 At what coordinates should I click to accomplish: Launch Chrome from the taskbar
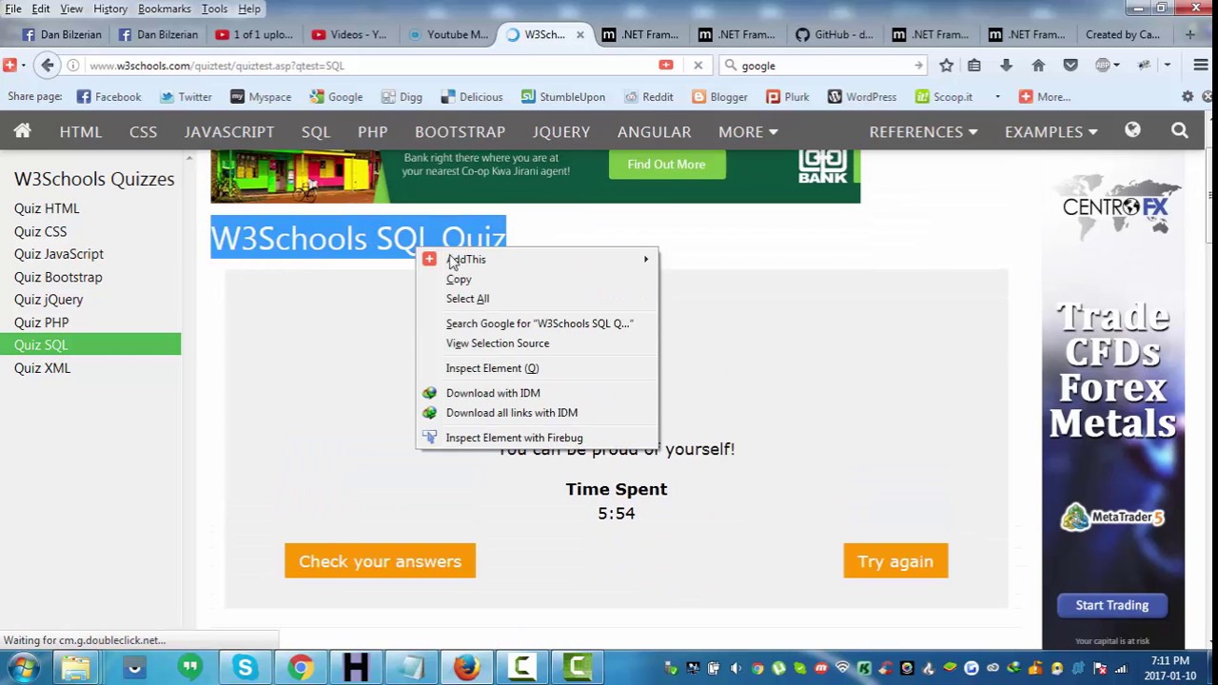301,668
